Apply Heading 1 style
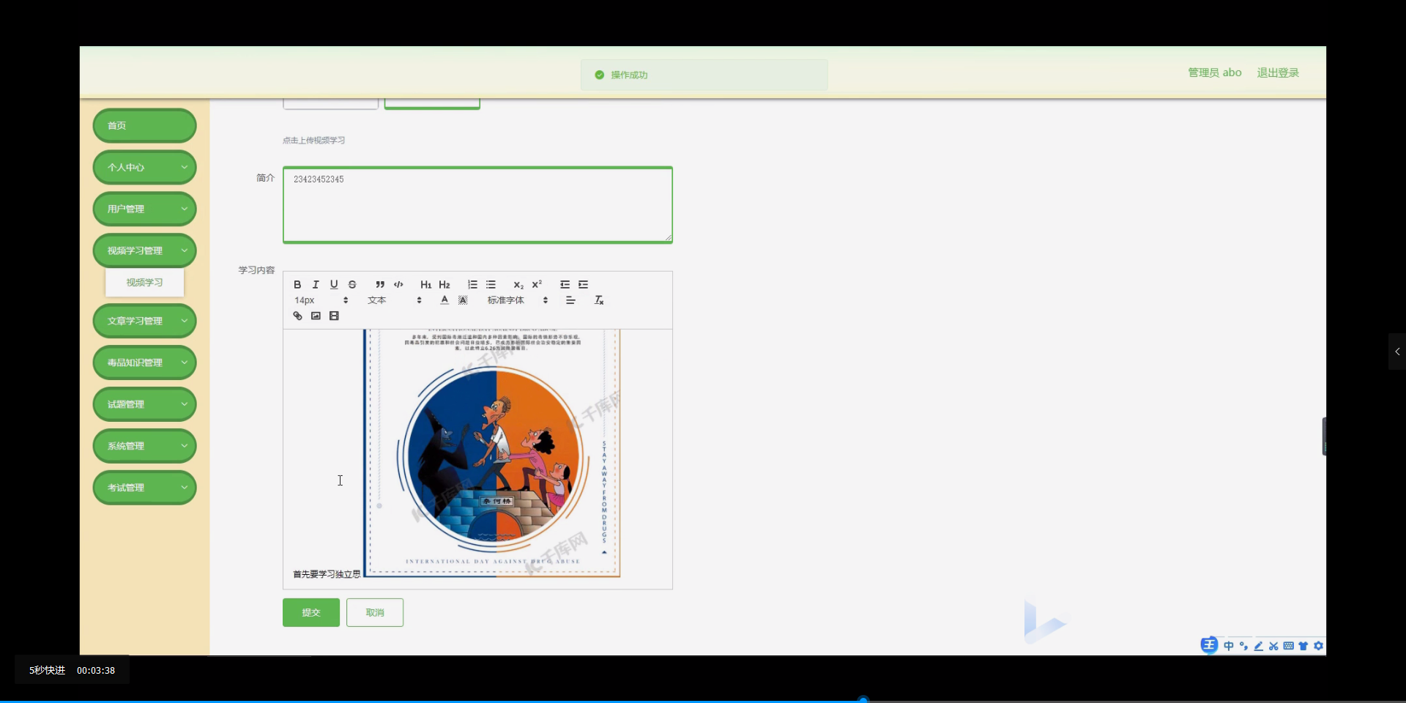 [x=426, y=284]
